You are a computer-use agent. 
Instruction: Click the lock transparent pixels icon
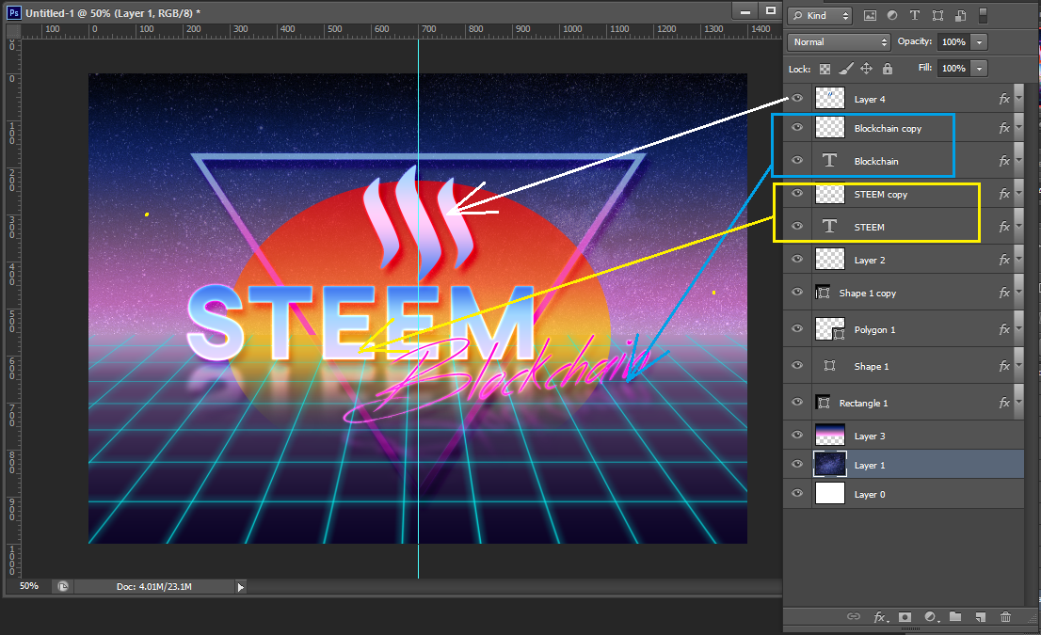point(825,69)
